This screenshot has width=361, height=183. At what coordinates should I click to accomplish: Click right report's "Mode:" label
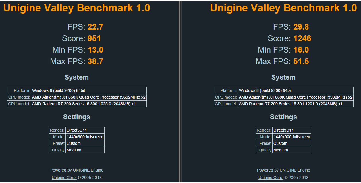pos(265,137)
